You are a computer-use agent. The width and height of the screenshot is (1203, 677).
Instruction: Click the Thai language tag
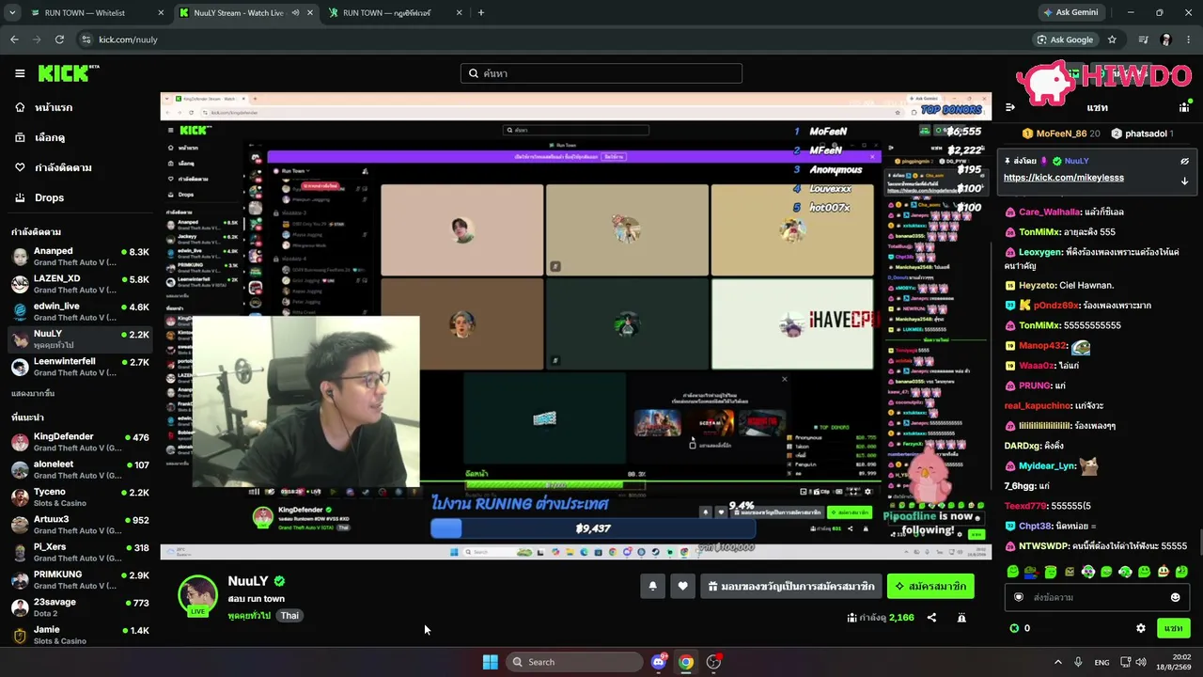pos(289,616)
